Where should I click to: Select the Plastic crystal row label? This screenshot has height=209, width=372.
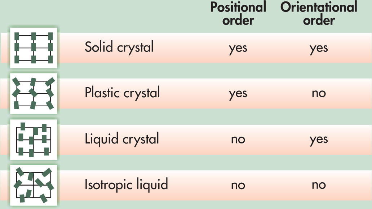122,93
